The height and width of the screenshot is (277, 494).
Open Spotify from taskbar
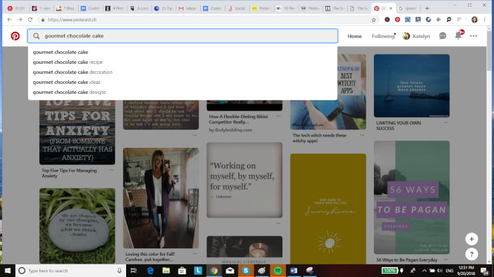(278, 270)
